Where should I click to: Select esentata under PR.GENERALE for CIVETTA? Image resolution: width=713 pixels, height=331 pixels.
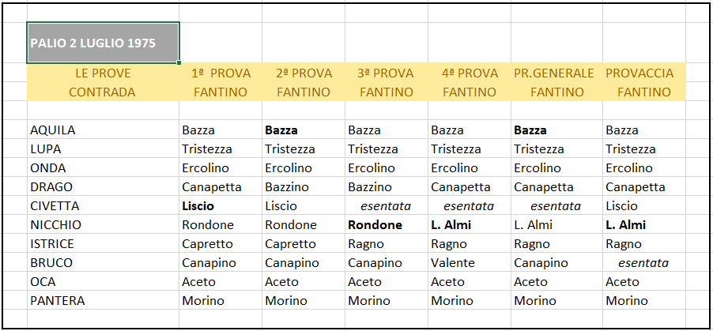(x=556, y=206)
